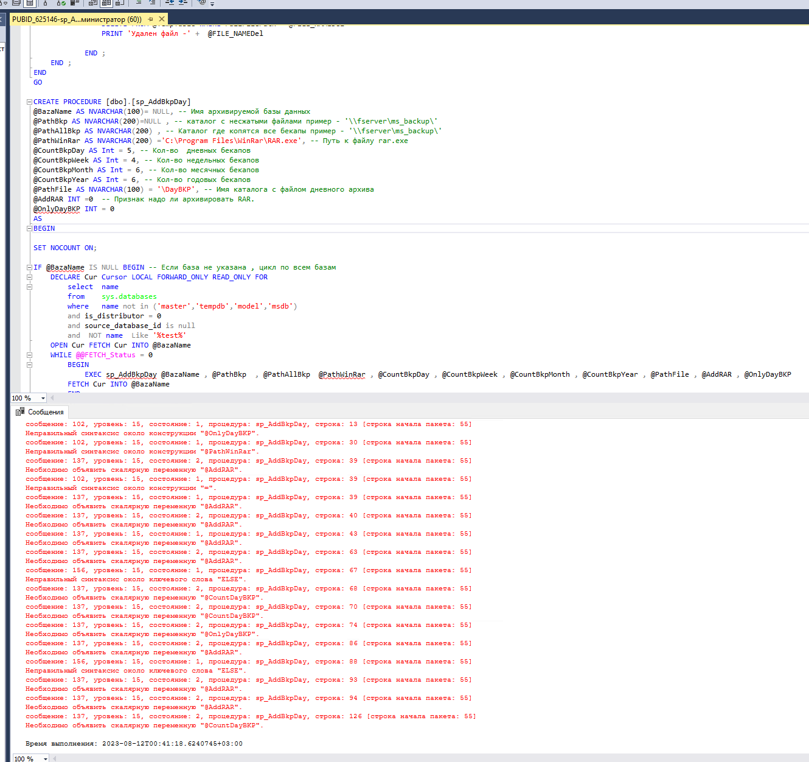Collapse the CREATE PROCEDURE sp_AddBkpDay block
809x762 pixels.
(x=29, y=102)
